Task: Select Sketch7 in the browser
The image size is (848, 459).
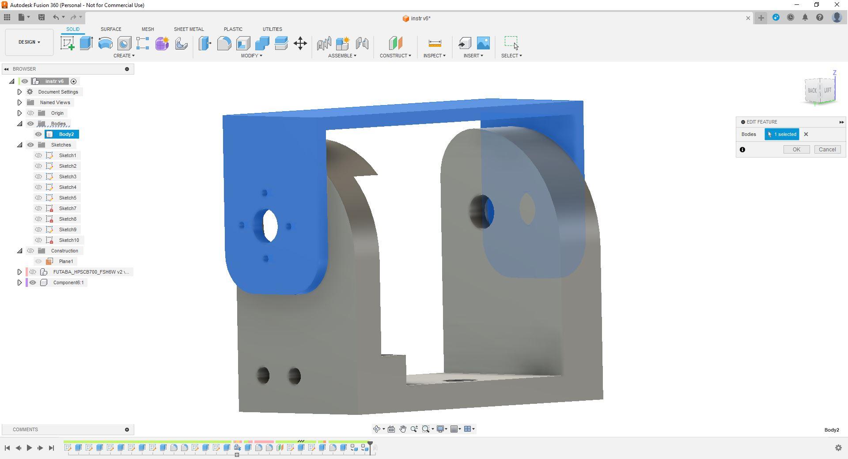Action: (68, 208)
